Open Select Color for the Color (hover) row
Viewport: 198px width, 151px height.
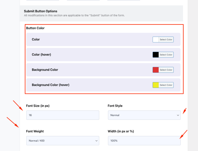click(x=166, y=55)
